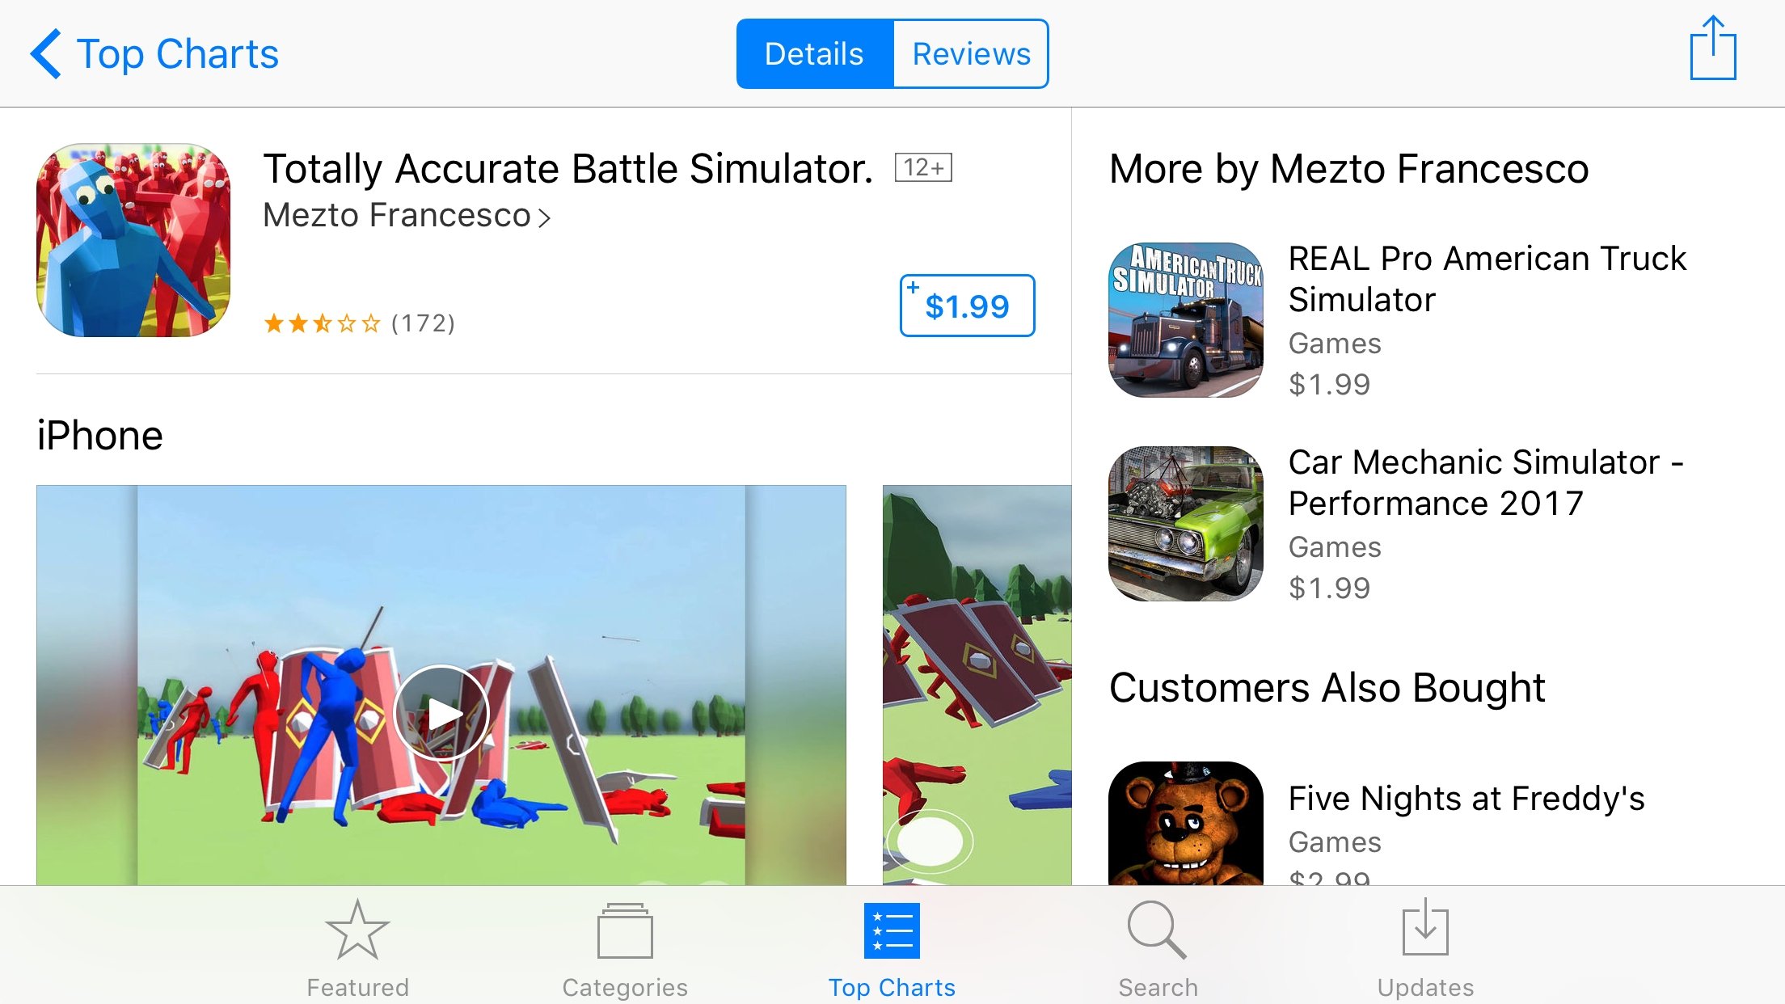Tap the share icon in the top bar
This screenshot has height=1004, width=1785.
tap(1712, 49)
